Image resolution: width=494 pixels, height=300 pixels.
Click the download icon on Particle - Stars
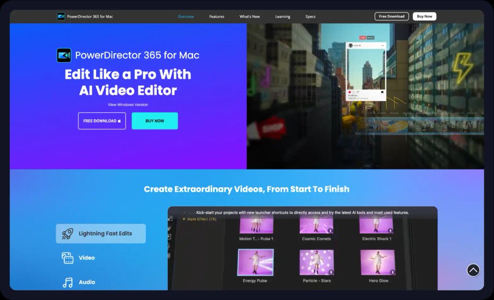click(x=331, y=271)
